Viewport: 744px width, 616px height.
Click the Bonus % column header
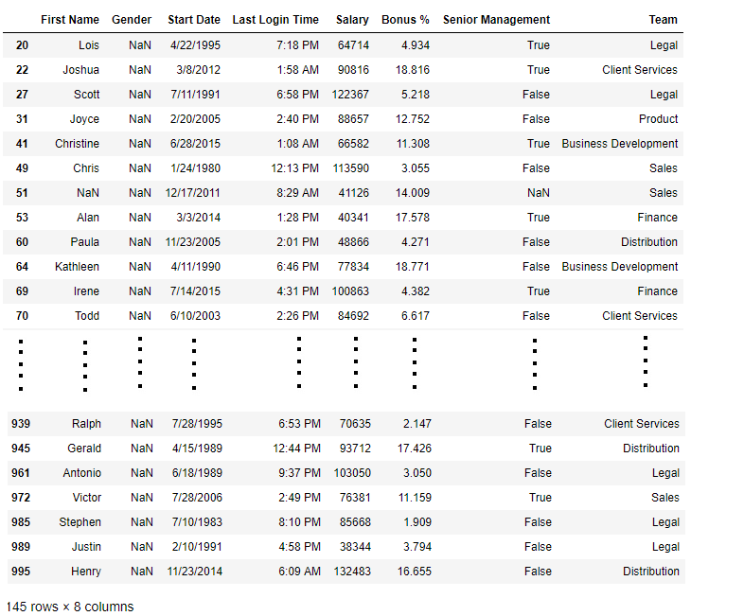(405, 20)
